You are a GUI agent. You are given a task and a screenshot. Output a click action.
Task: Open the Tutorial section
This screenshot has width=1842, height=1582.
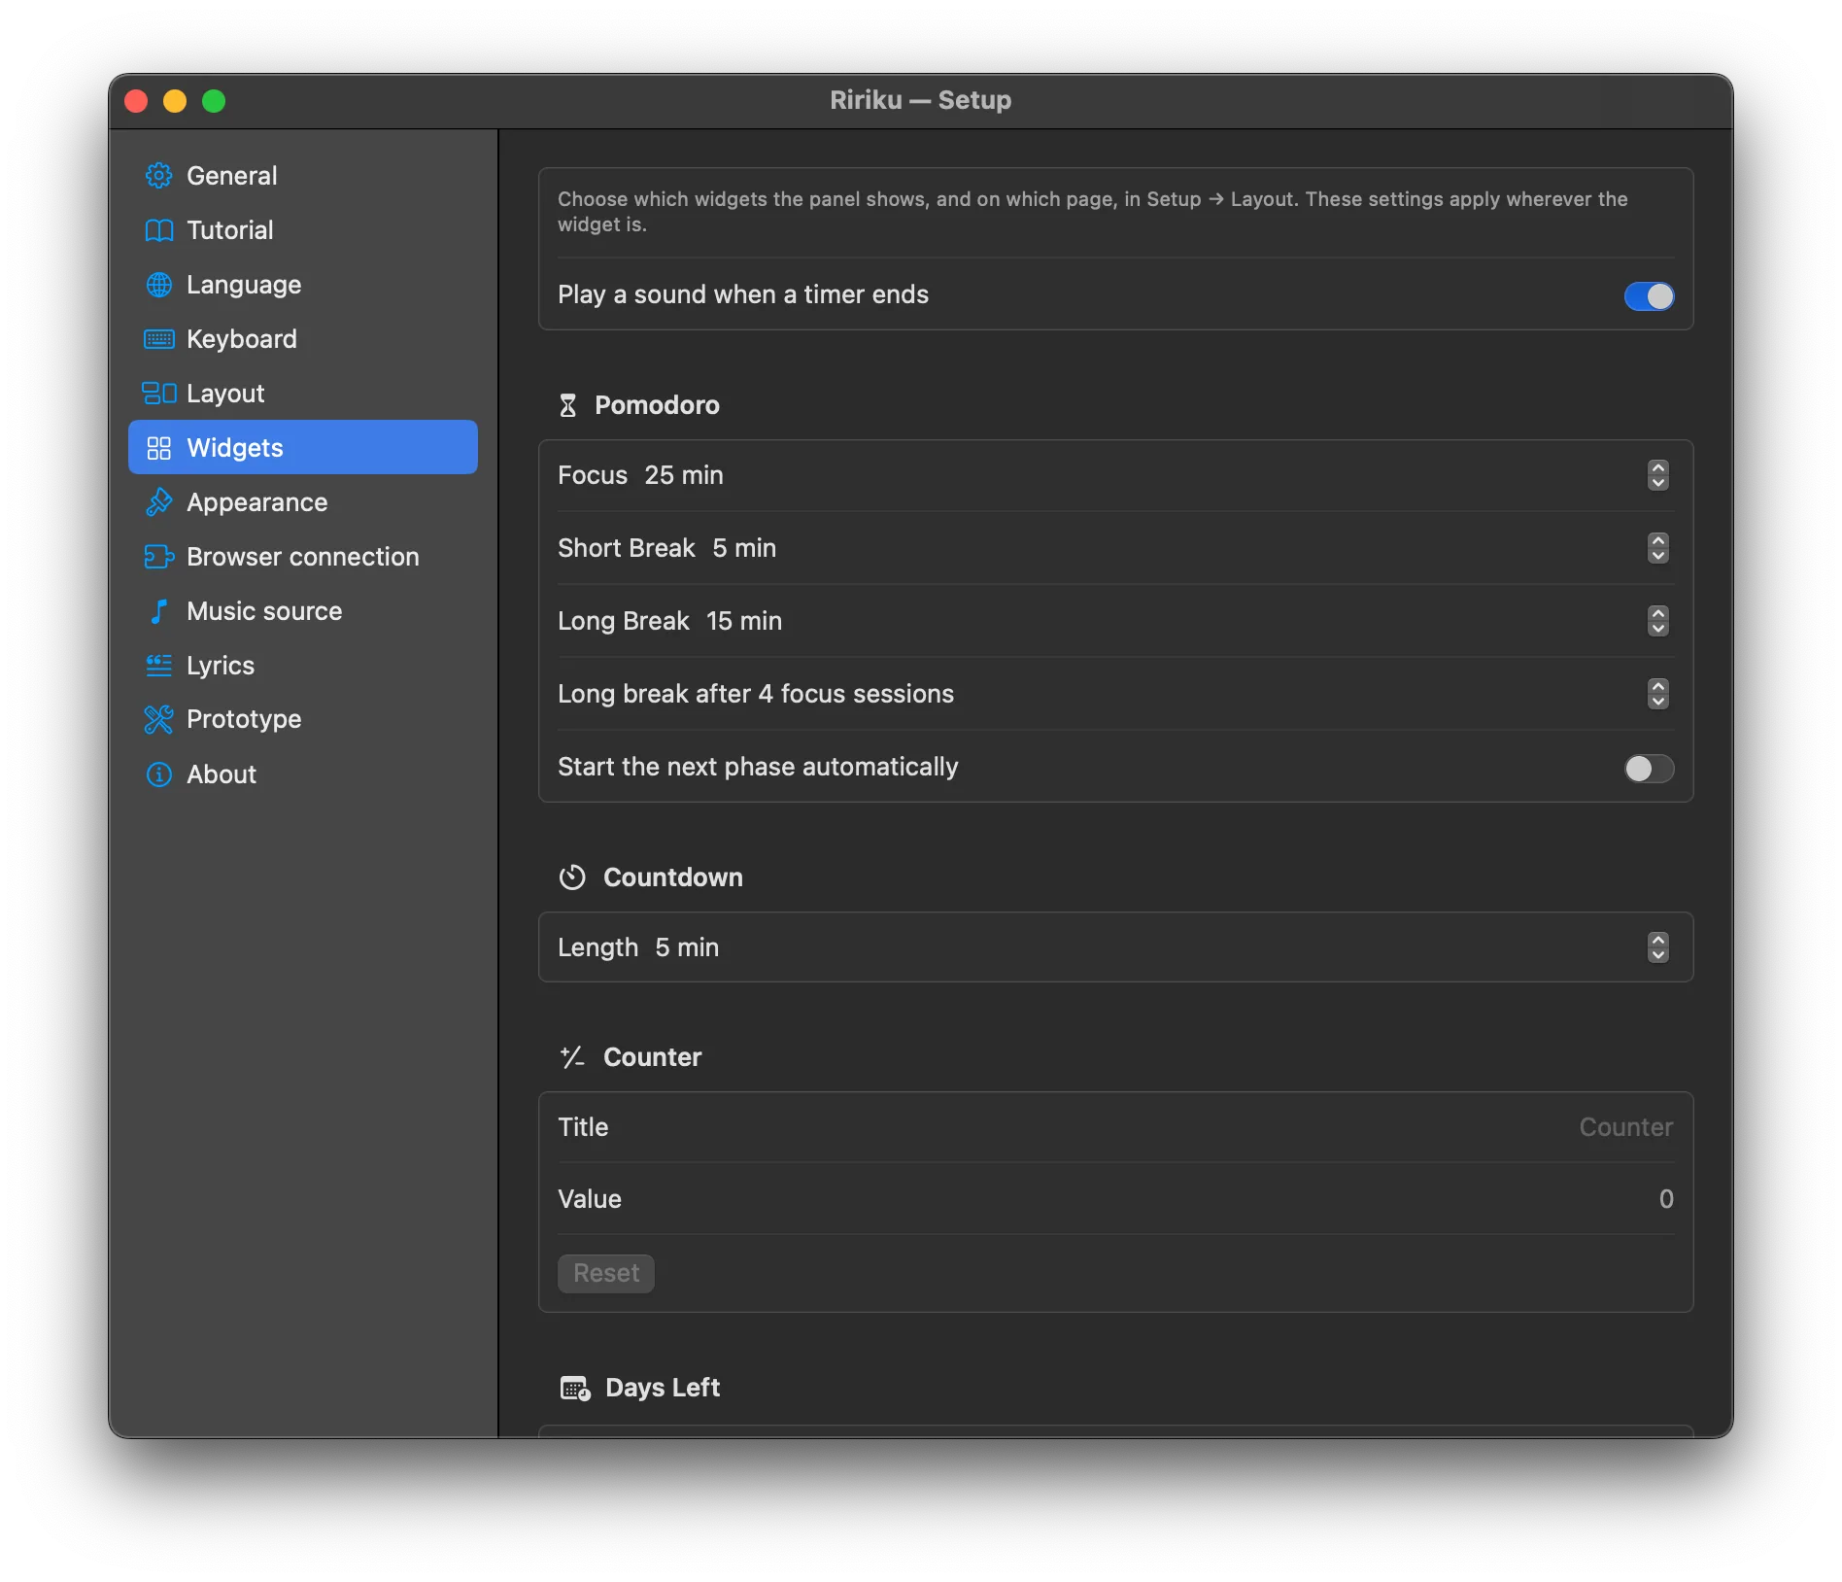pos(303,230)
